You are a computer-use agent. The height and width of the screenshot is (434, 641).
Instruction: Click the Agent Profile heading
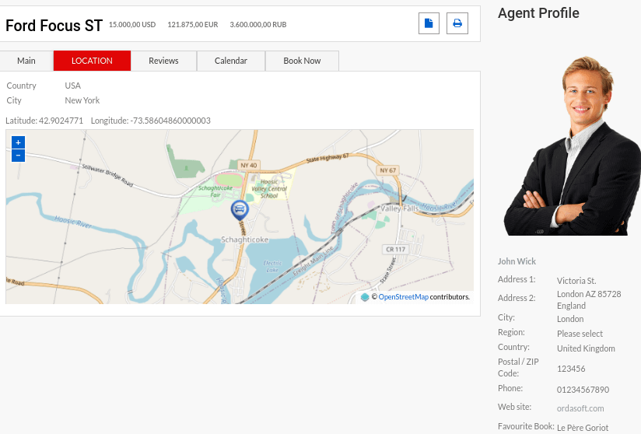click(x=538, y=13)
